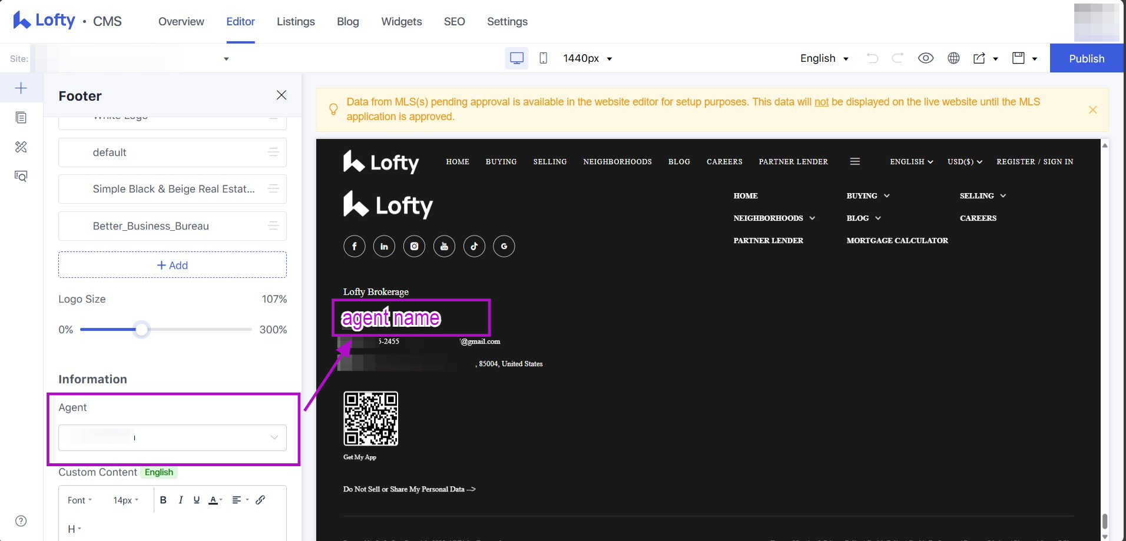
Task: Open the SEO tab
Action: pyautogui.click(x=454, y=22)
